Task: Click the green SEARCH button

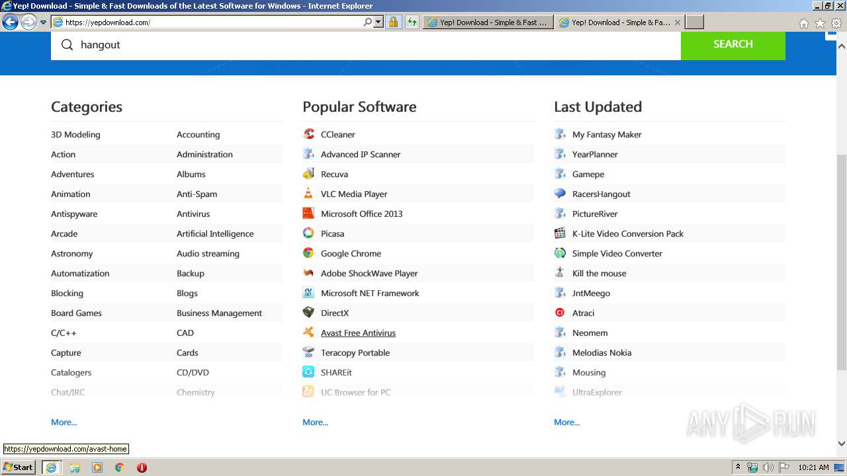Action: (x=733, y=44)
